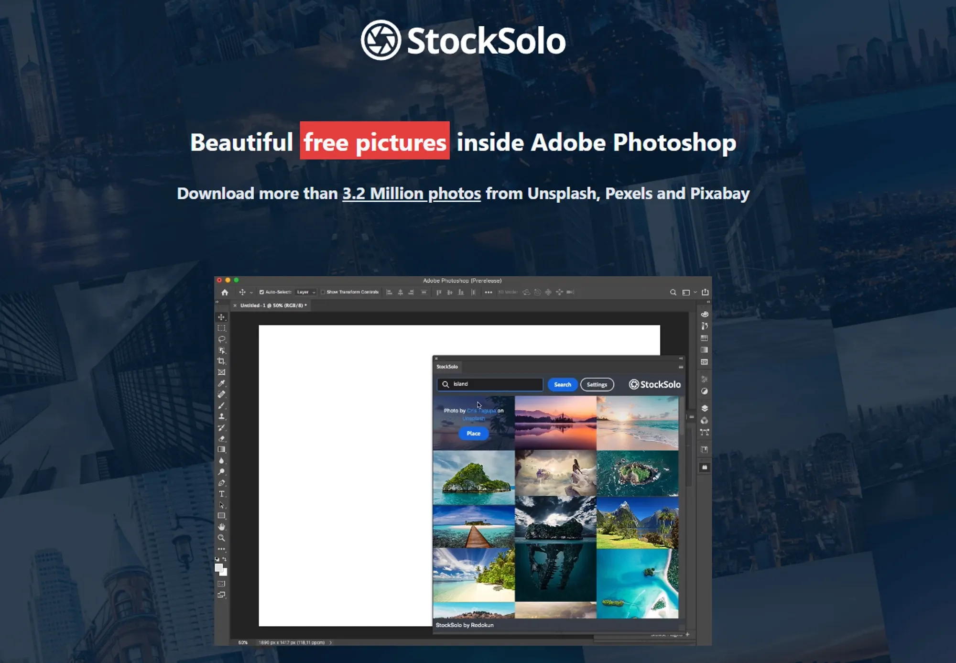
Task: Select the Pen tool
Action: click(x=221, y=483)
